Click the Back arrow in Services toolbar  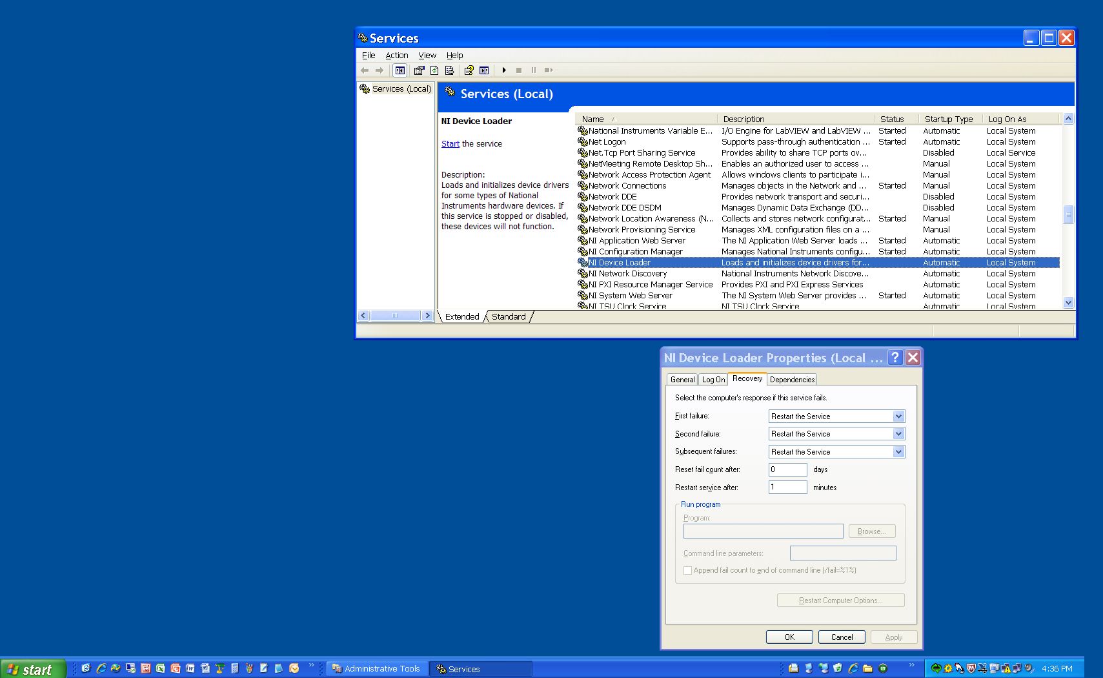click(365, 70)
